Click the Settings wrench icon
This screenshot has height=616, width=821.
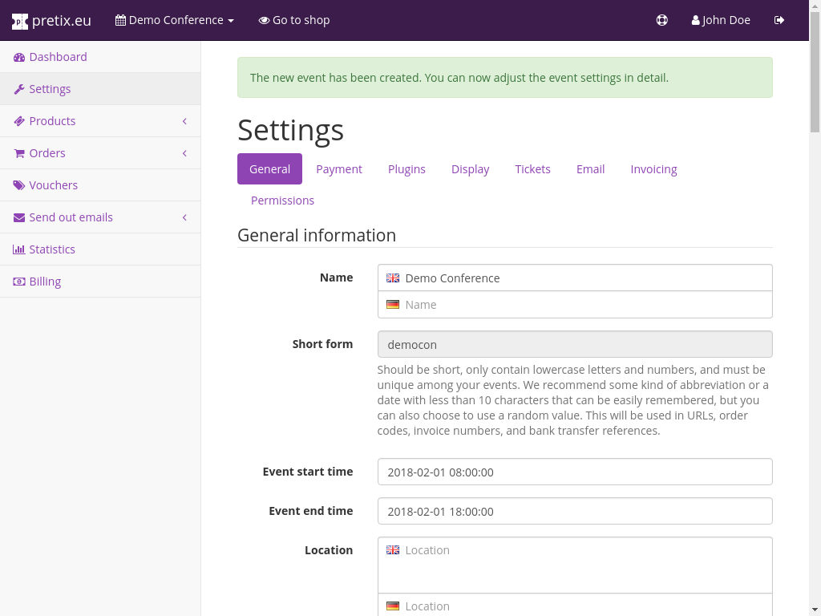[x=19, y=89]
